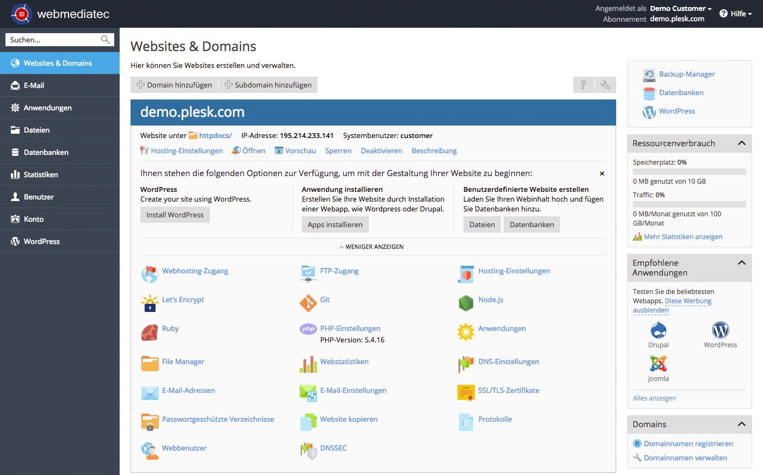Click the Passwortgeschützte Verzeichnisse locked folder icon
The width and height of the screenshot is (763, 475).
coord(150,422)
